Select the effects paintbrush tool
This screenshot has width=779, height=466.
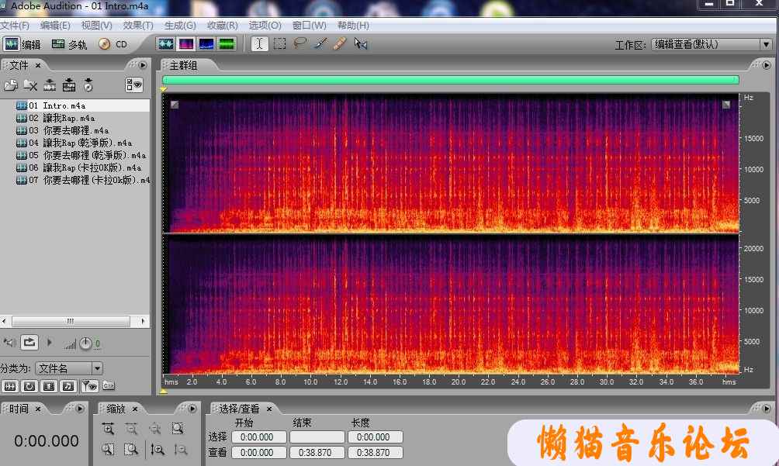pos(320,43)
